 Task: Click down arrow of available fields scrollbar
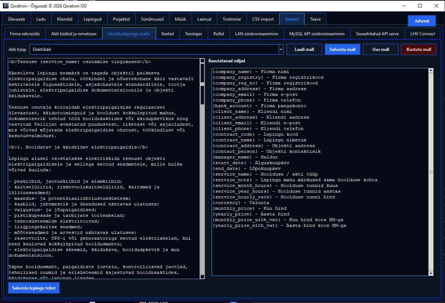[x=431, y=273]
